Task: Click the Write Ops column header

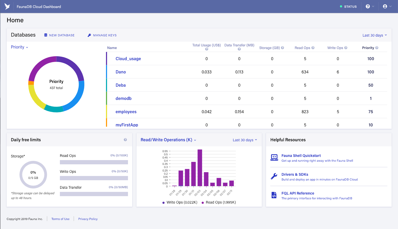Action: click(x=335, y=48)
